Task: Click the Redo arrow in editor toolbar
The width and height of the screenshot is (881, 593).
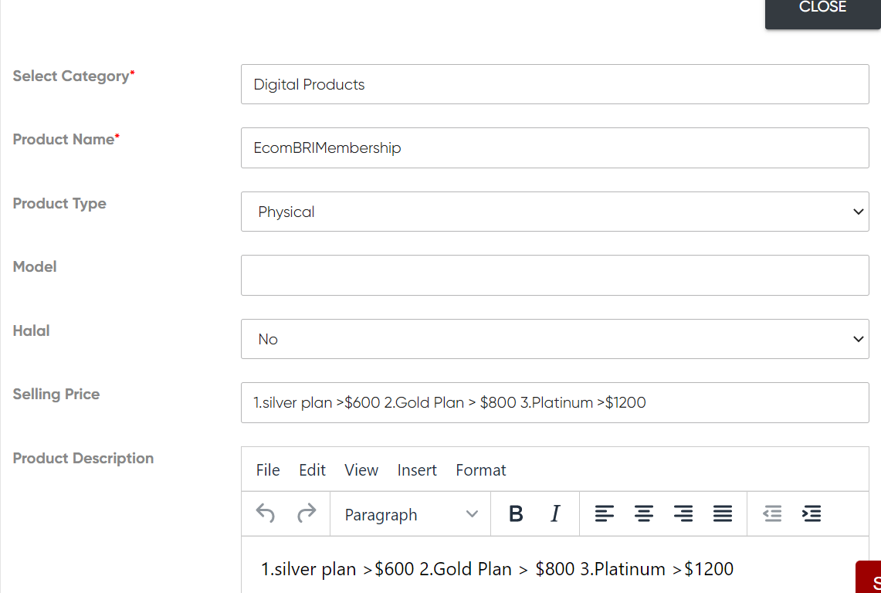Action: click(307, 513)
